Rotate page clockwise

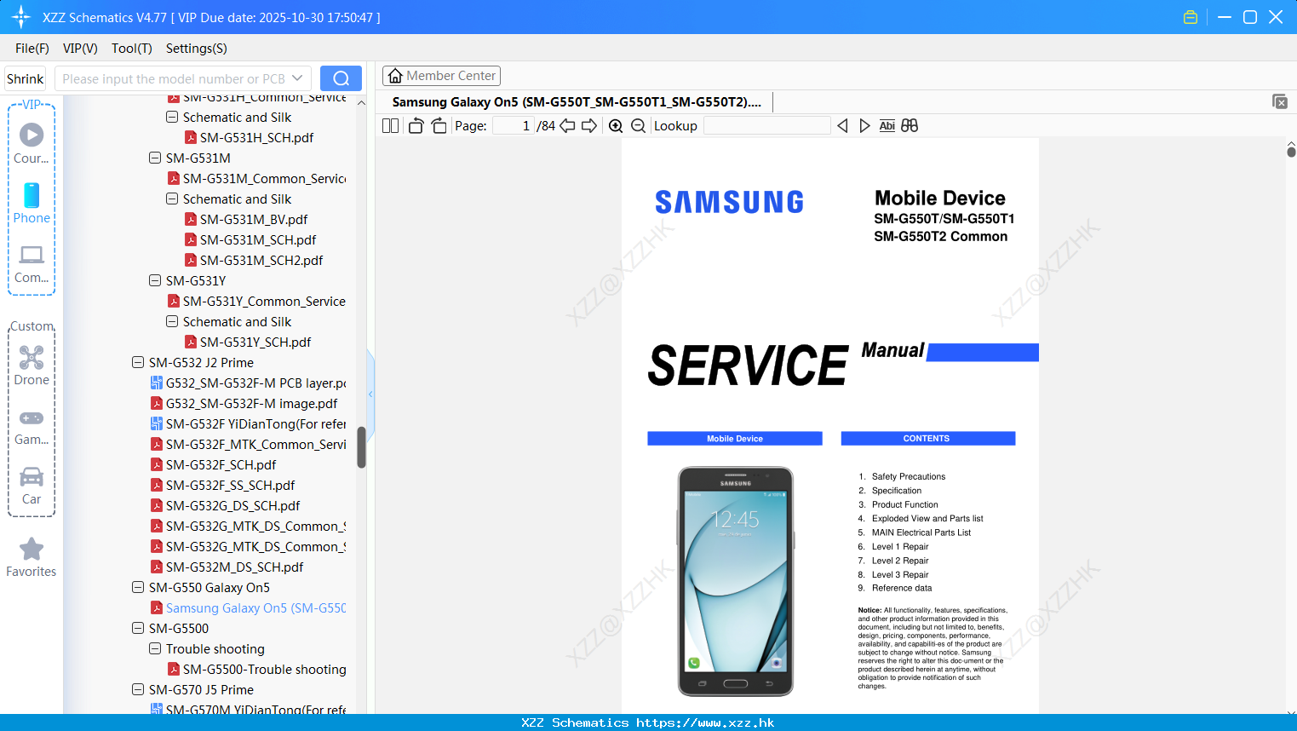[x=439, y=125]
